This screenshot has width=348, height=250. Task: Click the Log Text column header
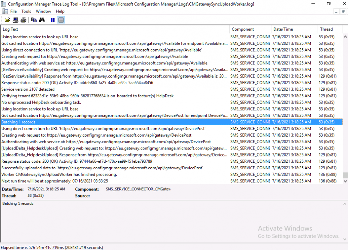tap(115, 29)
